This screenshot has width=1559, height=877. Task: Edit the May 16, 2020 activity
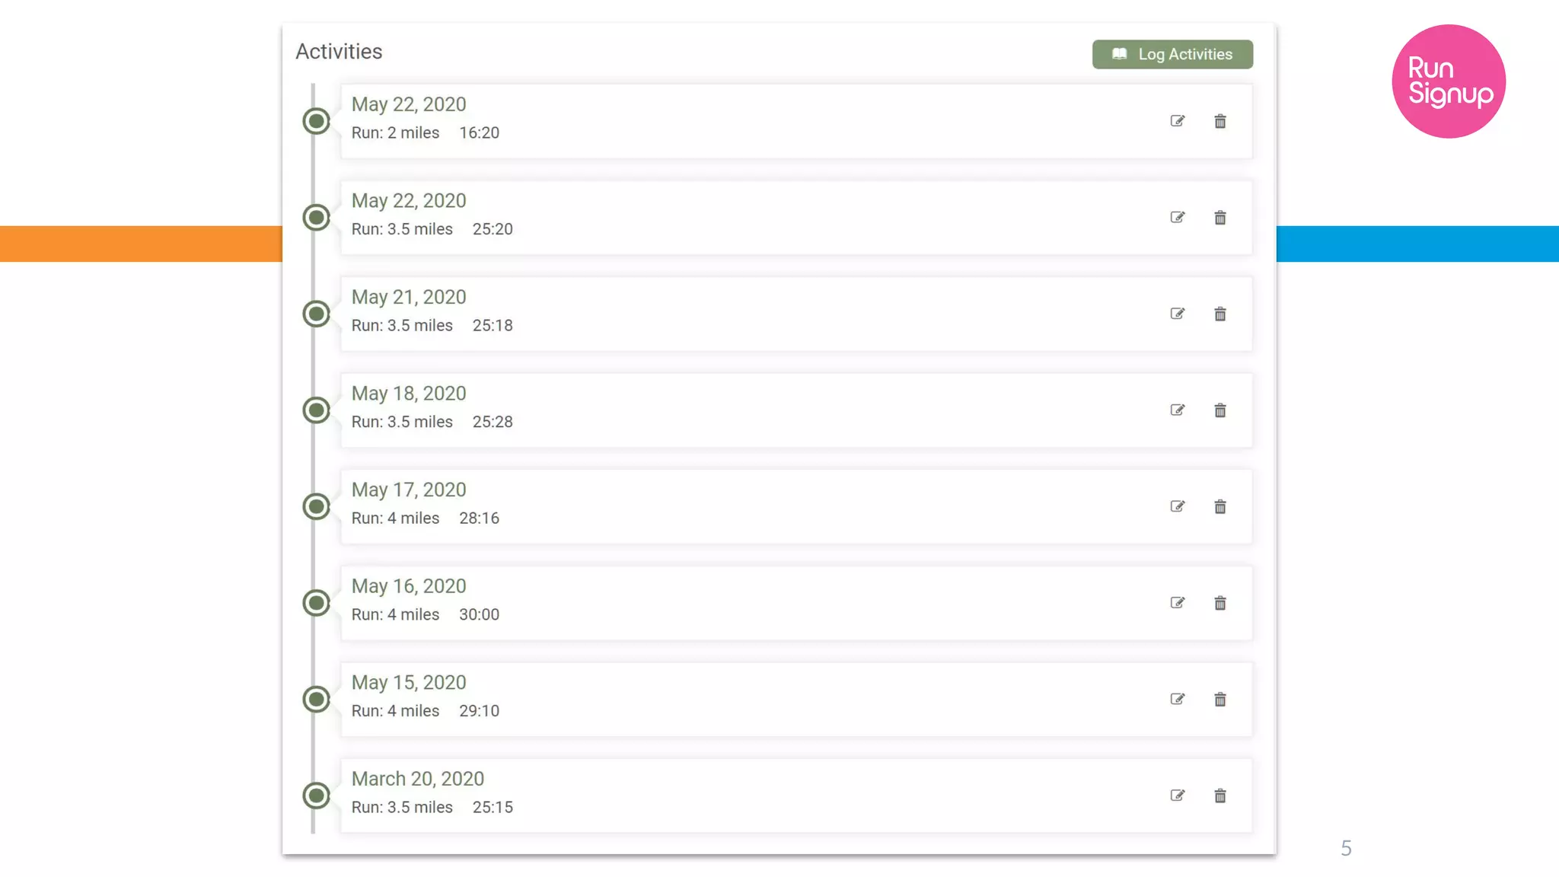(x=1178, y=603)
